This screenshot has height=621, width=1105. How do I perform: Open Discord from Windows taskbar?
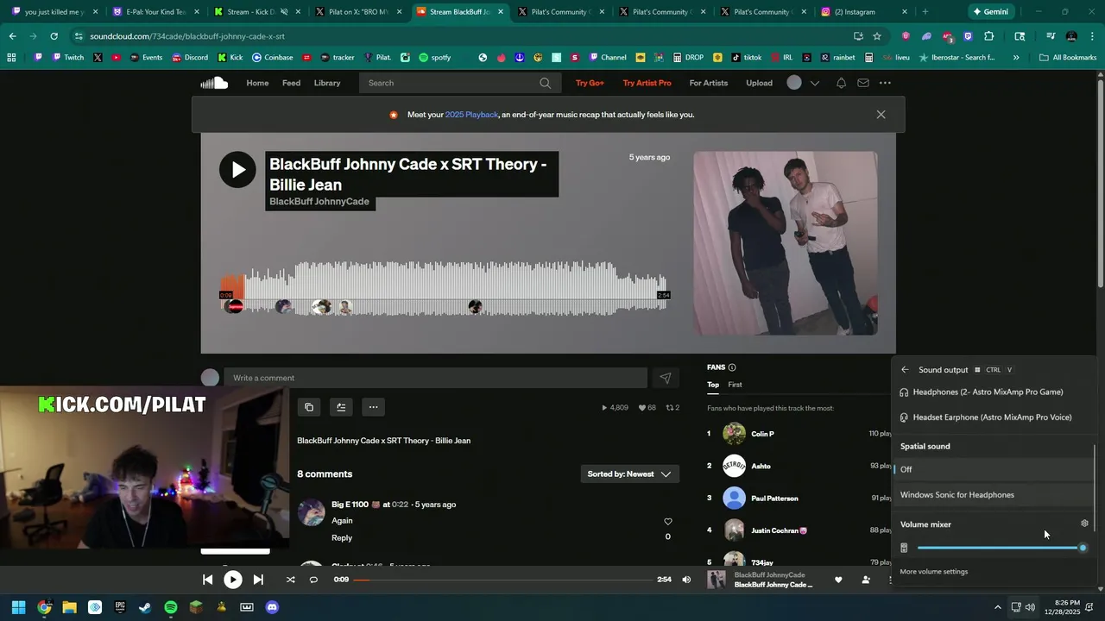coord(272,607)
